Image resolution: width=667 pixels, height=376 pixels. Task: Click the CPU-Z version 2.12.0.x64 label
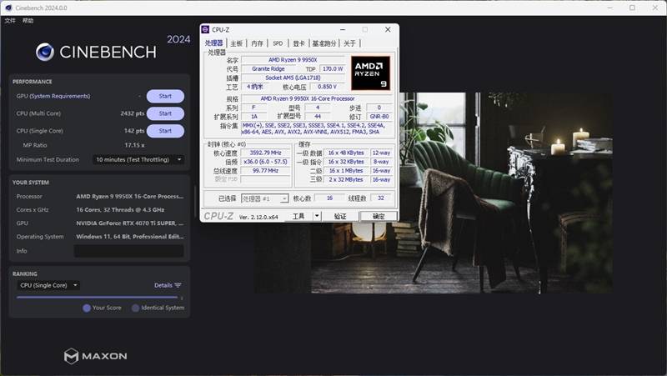258,217
